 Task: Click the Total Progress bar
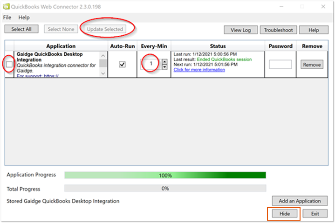[165, 188]
